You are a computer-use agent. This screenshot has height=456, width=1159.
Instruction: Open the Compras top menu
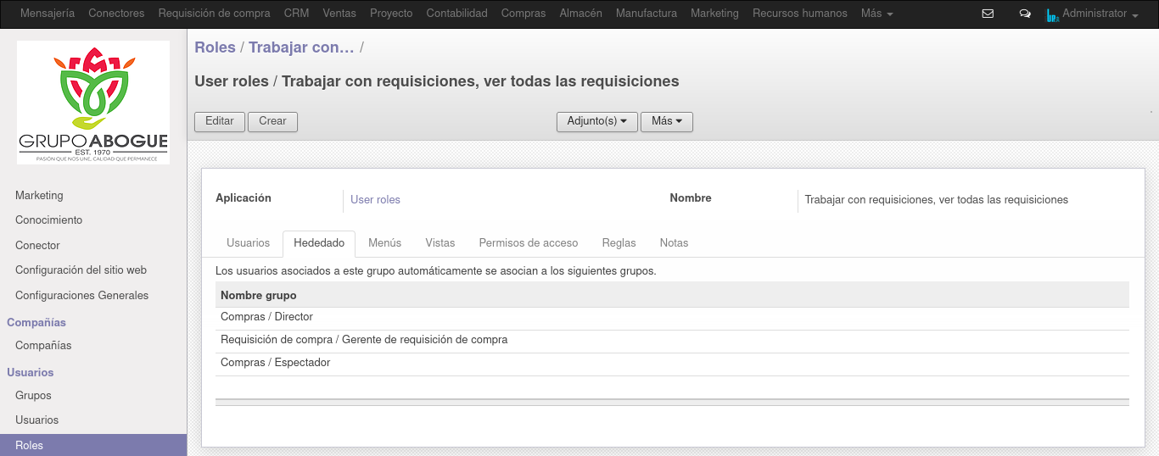click(524, 14)
